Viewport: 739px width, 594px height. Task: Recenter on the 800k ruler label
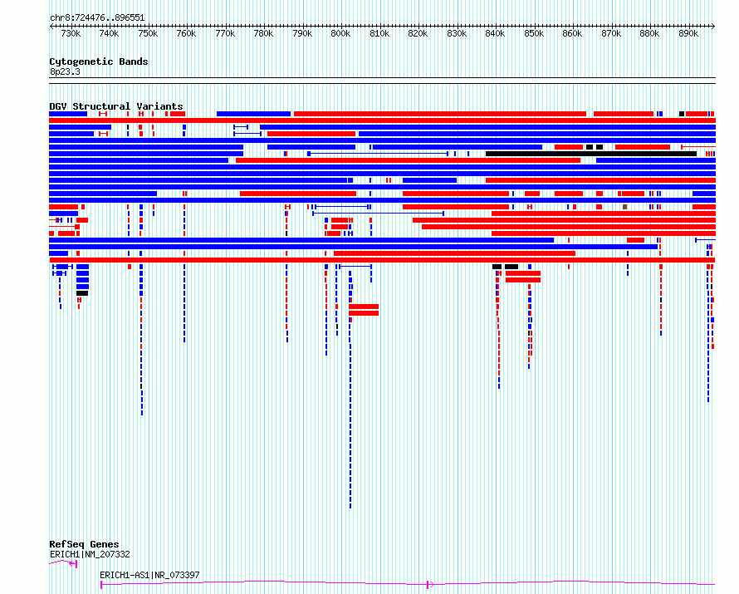click(x=340, y=34)
